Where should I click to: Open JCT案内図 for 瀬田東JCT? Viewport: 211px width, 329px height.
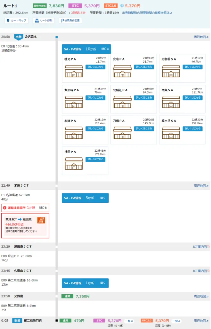point(201,247)
